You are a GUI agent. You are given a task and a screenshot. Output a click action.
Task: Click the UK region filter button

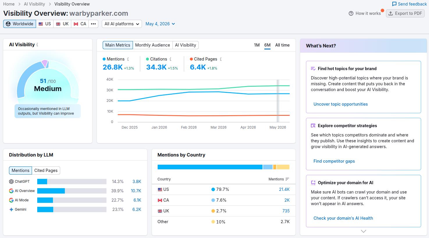(x=62, y=24)
